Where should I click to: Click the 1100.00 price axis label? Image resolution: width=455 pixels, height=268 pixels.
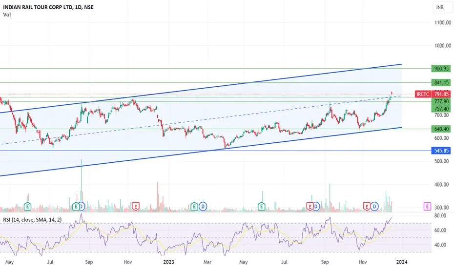[442, 22]
